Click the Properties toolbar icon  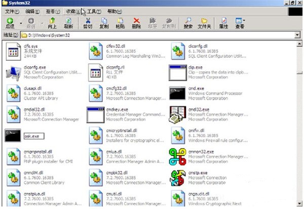(224, 21)
